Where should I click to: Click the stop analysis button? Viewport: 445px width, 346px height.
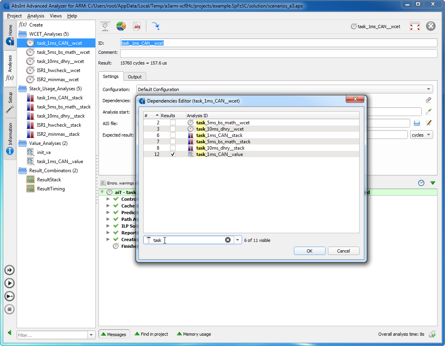pyautogui.click(x=9, y=309)
